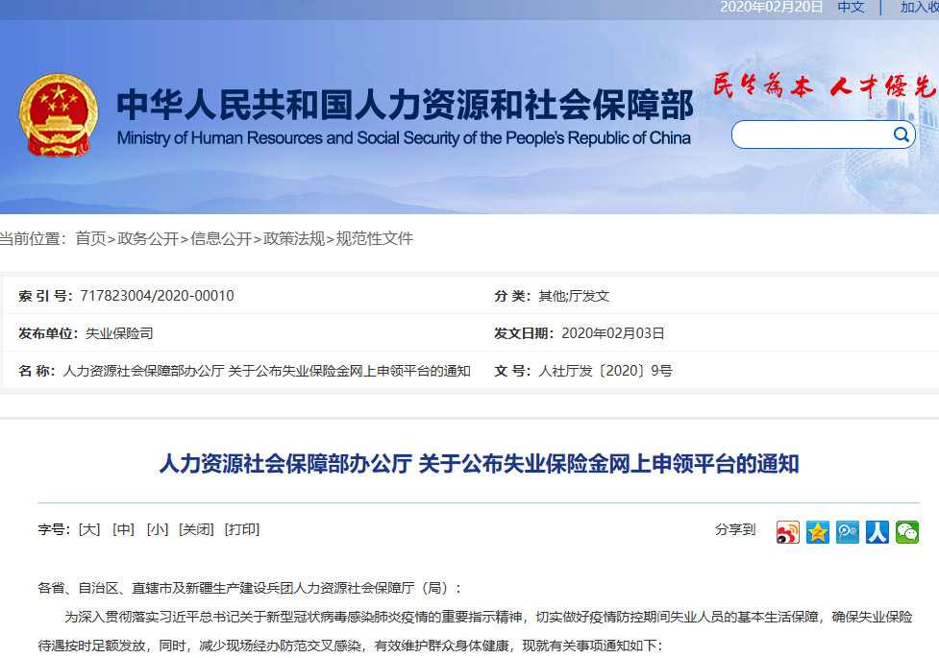Open 规范性文件 breadcrumb link

pyautogui.click(x=374, y=238)
